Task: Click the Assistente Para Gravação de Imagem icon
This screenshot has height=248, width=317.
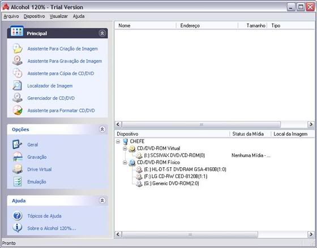Action: (x=18, y=61)
